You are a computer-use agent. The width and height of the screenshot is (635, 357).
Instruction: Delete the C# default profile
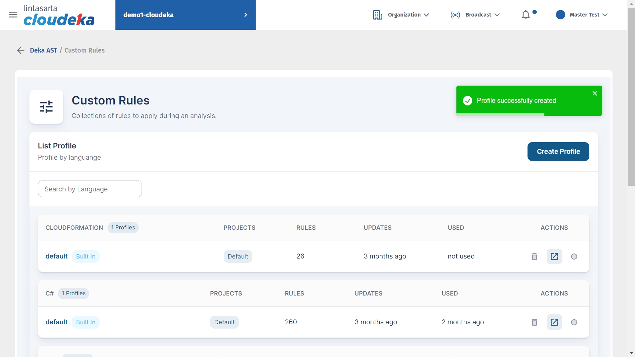tap(534, 322)
